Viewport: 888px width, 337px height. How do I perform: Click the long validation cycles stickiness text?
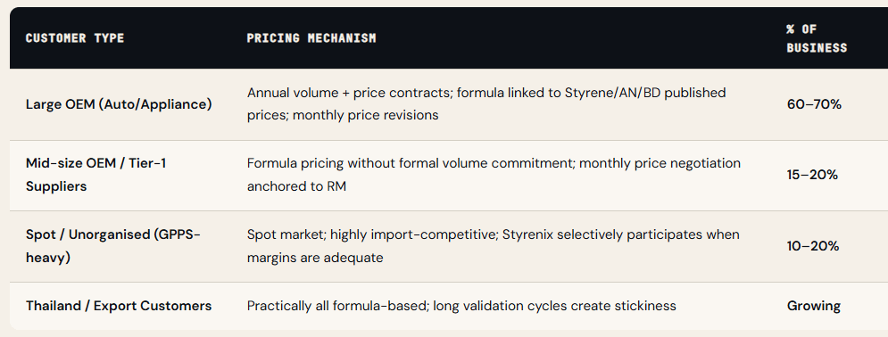461,306
